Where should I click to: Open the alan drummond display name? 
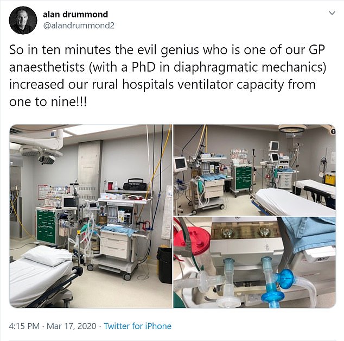[75, 14]
